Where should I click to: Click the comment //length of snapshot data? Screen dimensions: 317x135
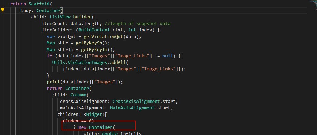138,24
